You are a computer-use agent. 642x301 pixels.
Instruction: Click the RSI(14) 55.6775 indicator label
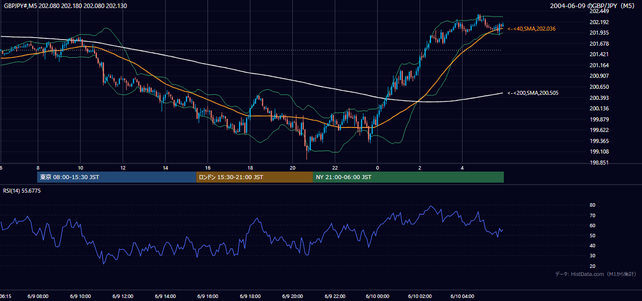point(22,191)
